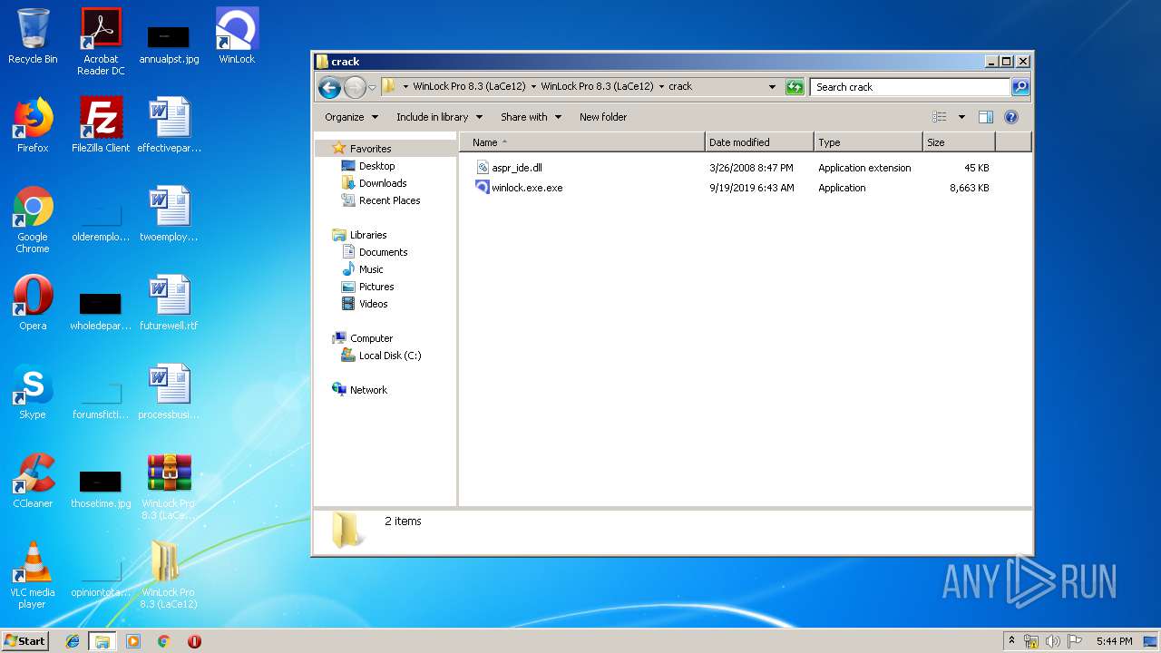Sort files by Date modified column
1161x653 pixels.
tap(759, 142)
